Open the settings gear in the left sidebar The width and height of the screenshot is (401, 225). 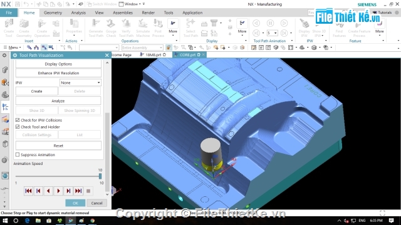[4, 56]
